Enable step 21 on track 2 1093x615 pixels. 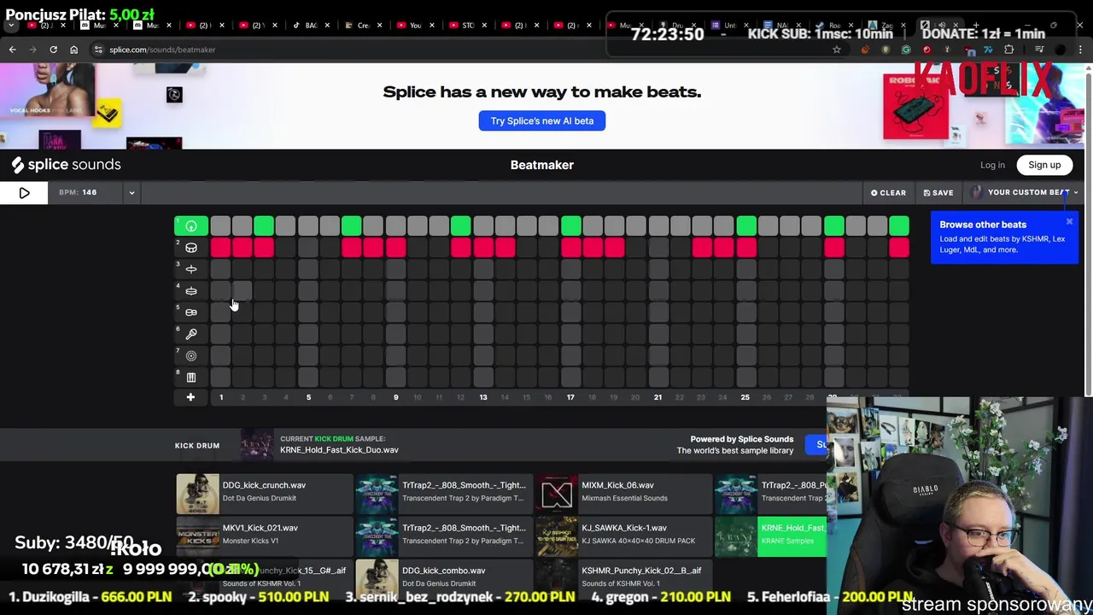tap(658, 248)
